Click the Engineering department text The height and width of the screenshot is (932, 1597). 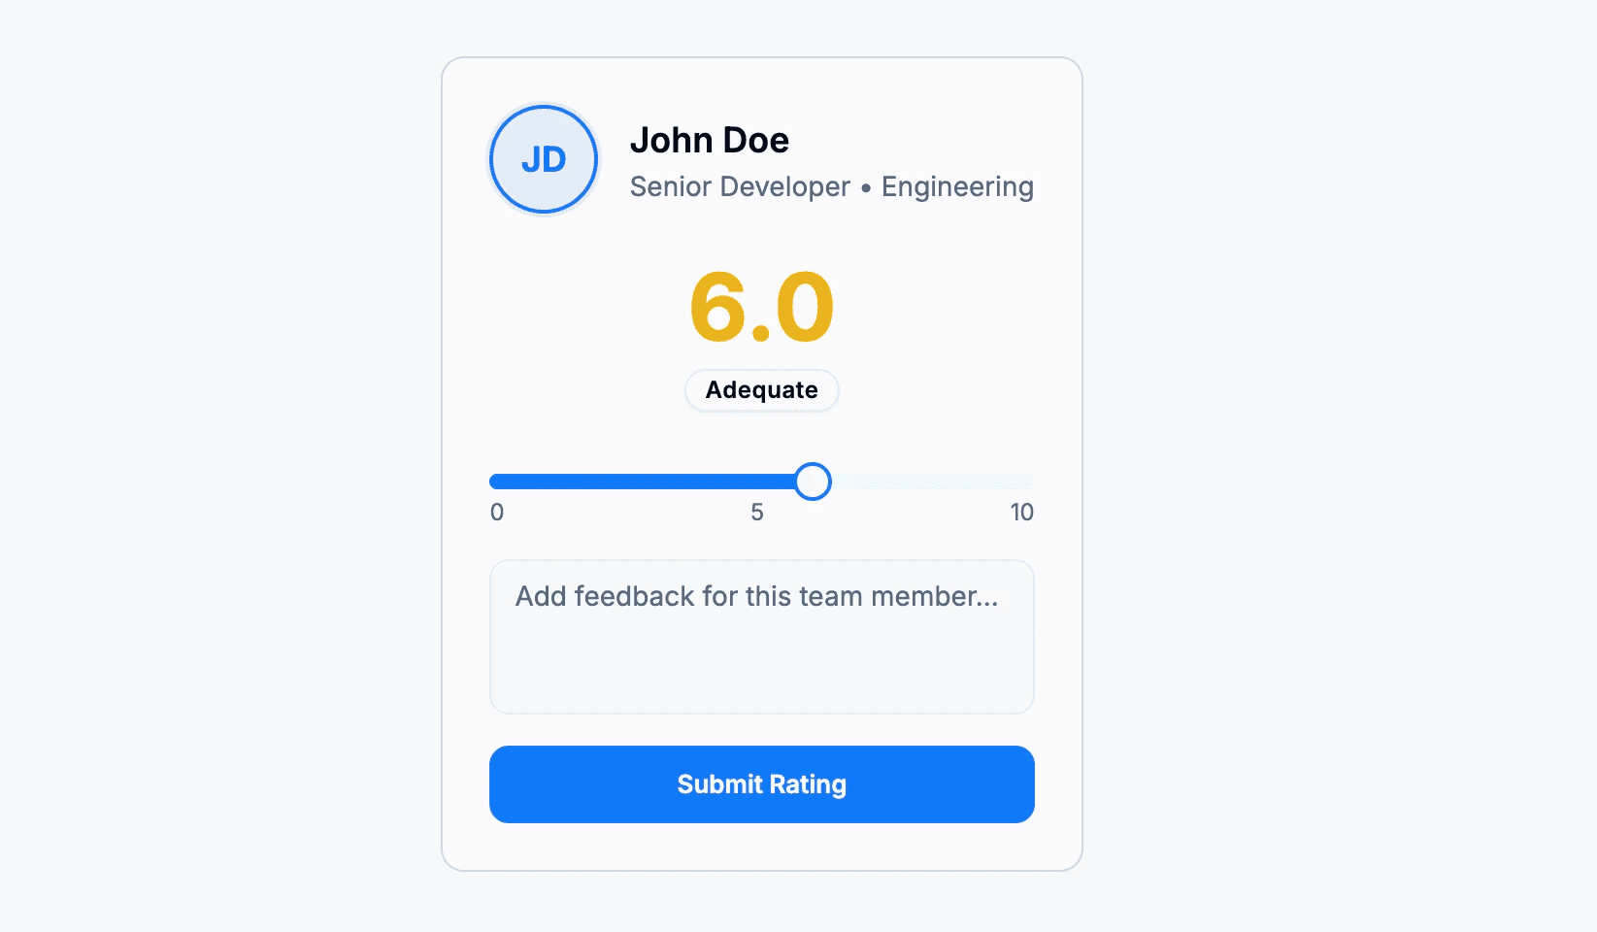pos(956,186)
